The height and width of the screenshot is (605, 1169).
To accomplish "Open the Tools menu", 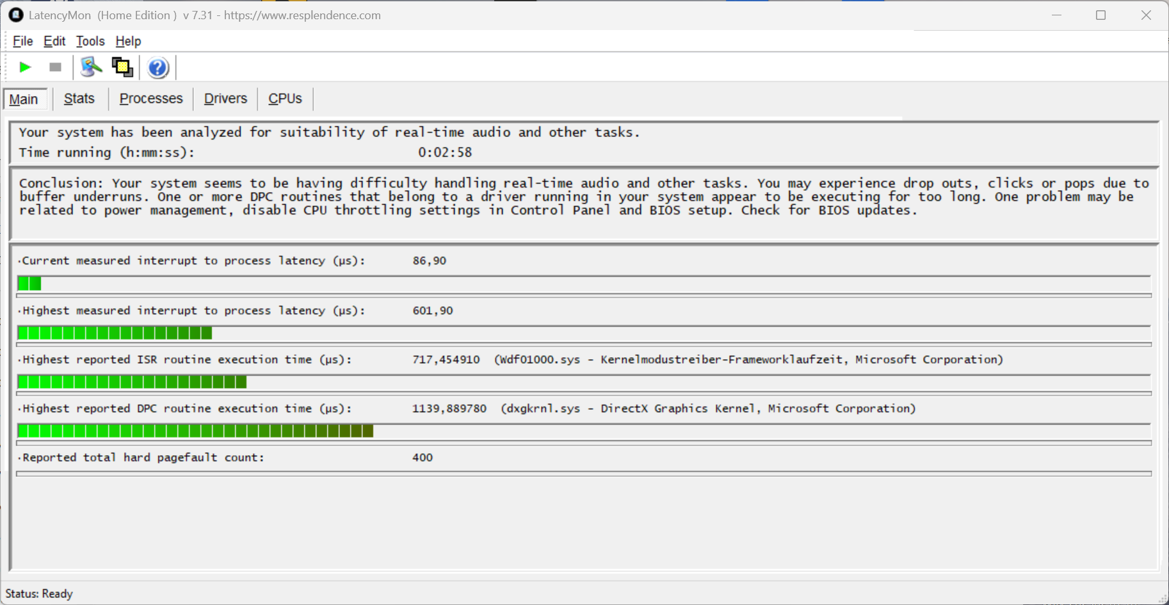I will [x=90, y=41].
